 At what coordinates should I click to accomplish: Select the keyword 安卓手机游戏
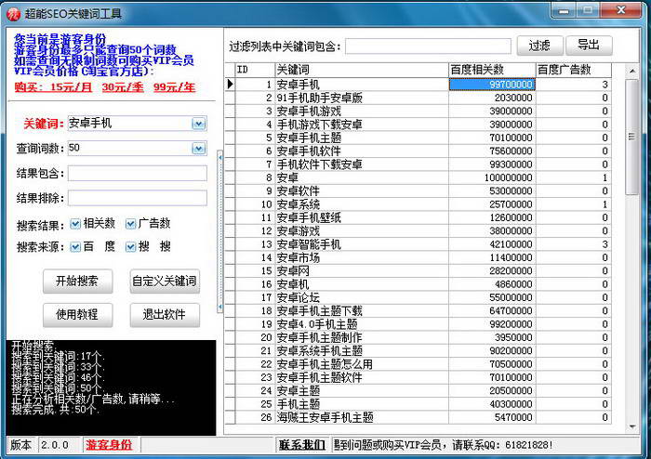coord(309,111)
